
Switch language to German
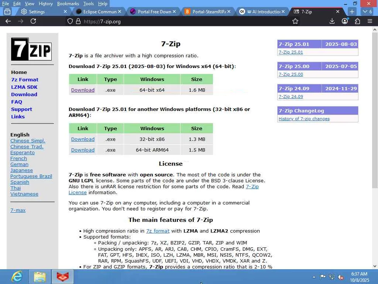[19, 164]
